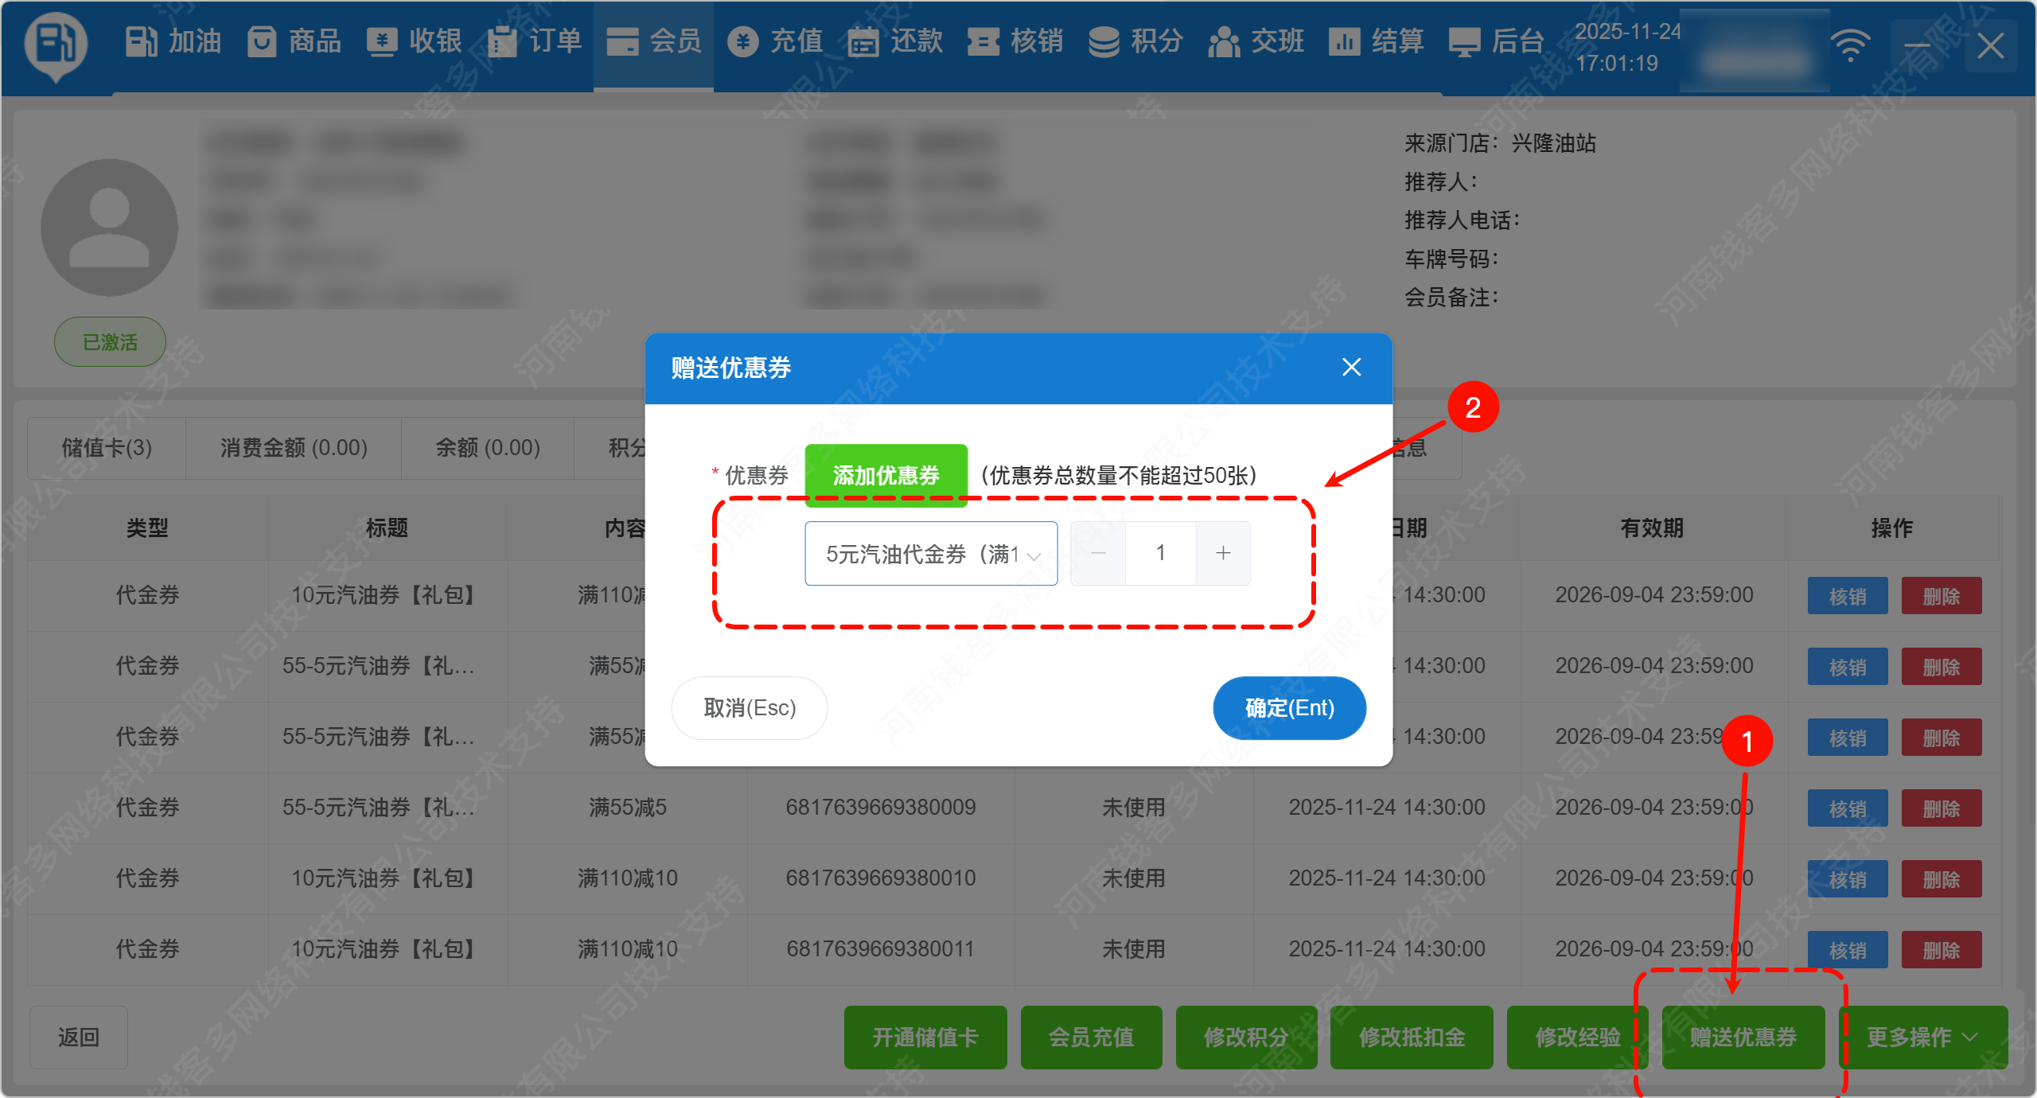
Task: Click the fuel pump 加油 icon
Action: click(x=142, y=41)
